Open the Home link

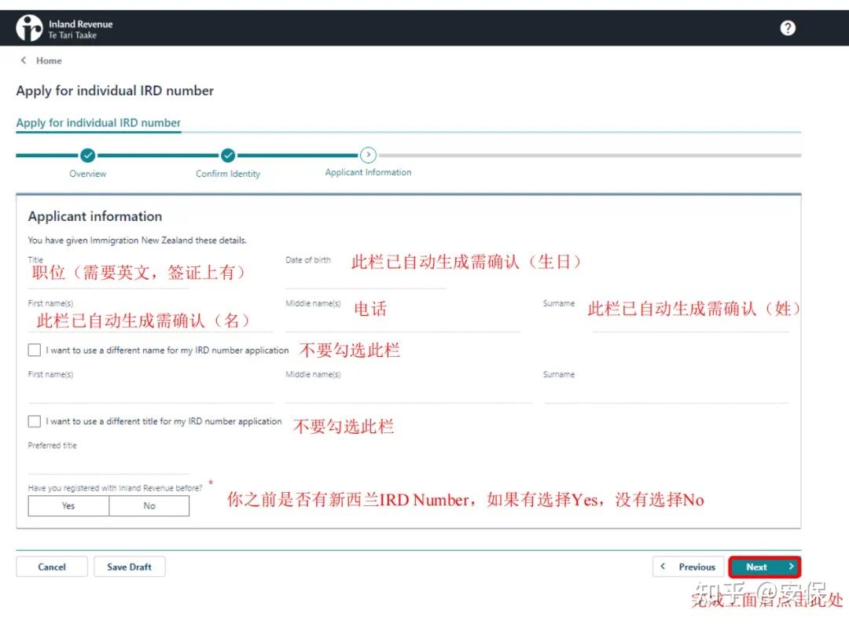coord(49,61)
